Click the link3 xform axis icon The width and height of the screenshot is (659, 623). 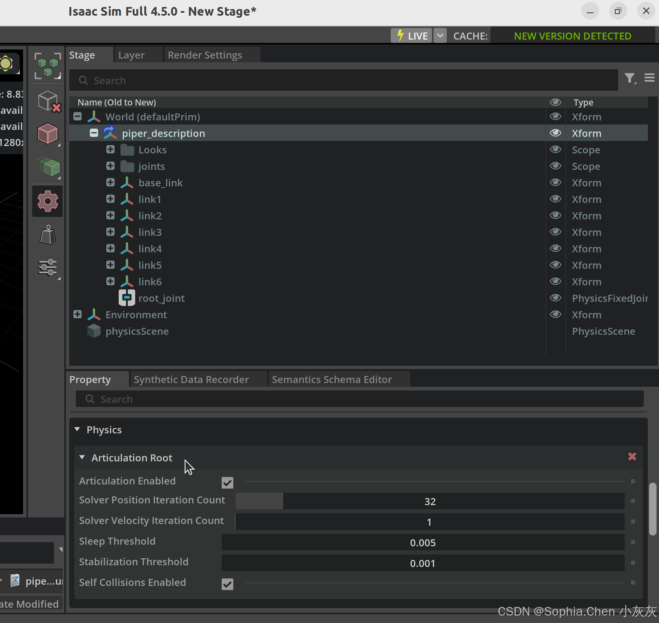(127, 232)
